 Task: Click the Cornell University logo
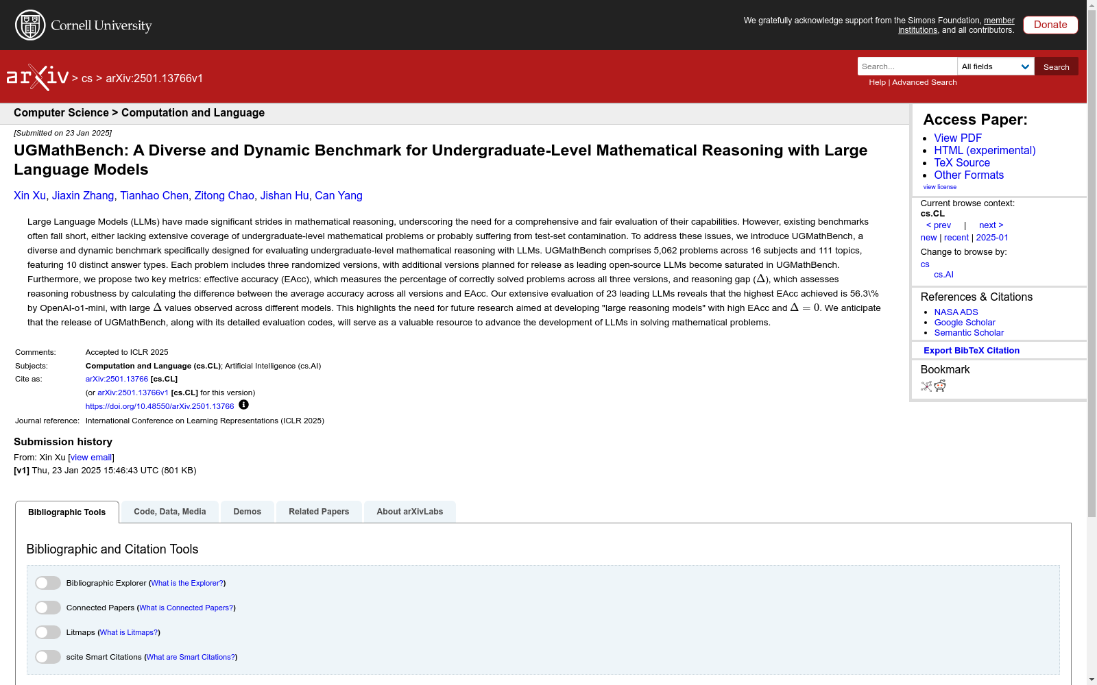pos(83,25)
